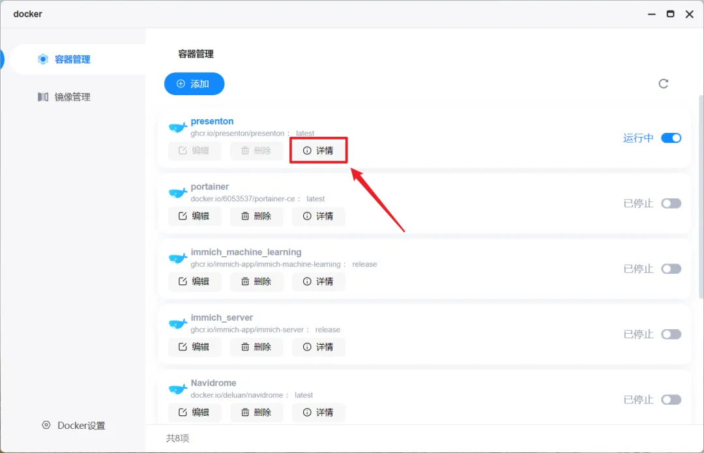Click the Navidrome name text

coord(213,383)
